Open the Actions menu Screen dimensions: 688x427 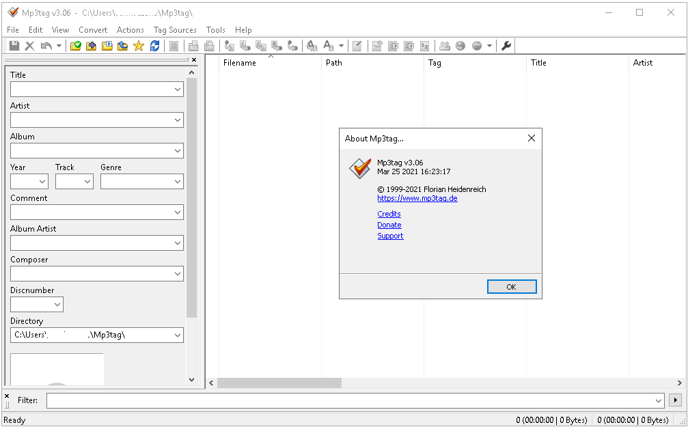click(130, 30)
